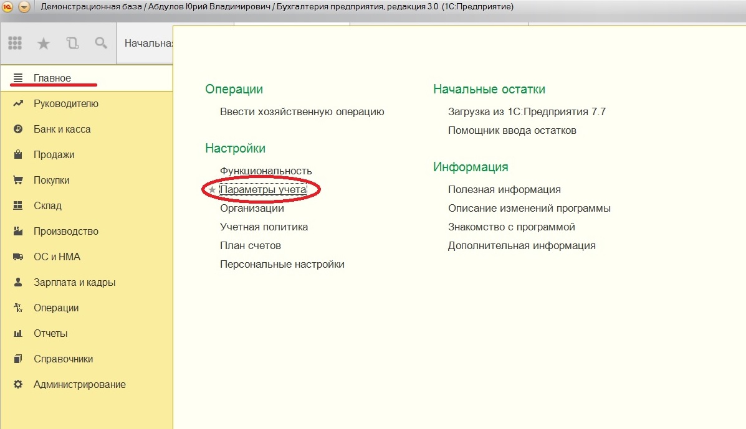Click the 1C application logo icon
This screenshot has width=746, height=429.
pyautogui.click(x=7, y=7)
